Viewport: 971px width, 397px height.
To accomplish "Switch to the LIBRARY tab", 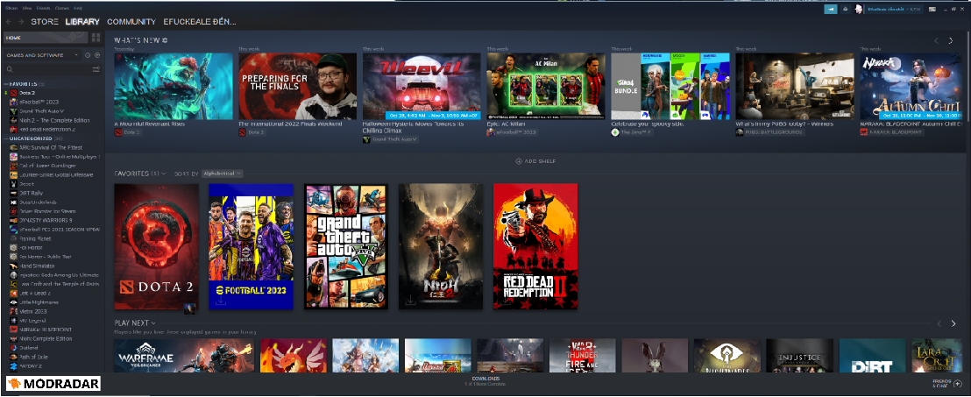I will 82,22.
